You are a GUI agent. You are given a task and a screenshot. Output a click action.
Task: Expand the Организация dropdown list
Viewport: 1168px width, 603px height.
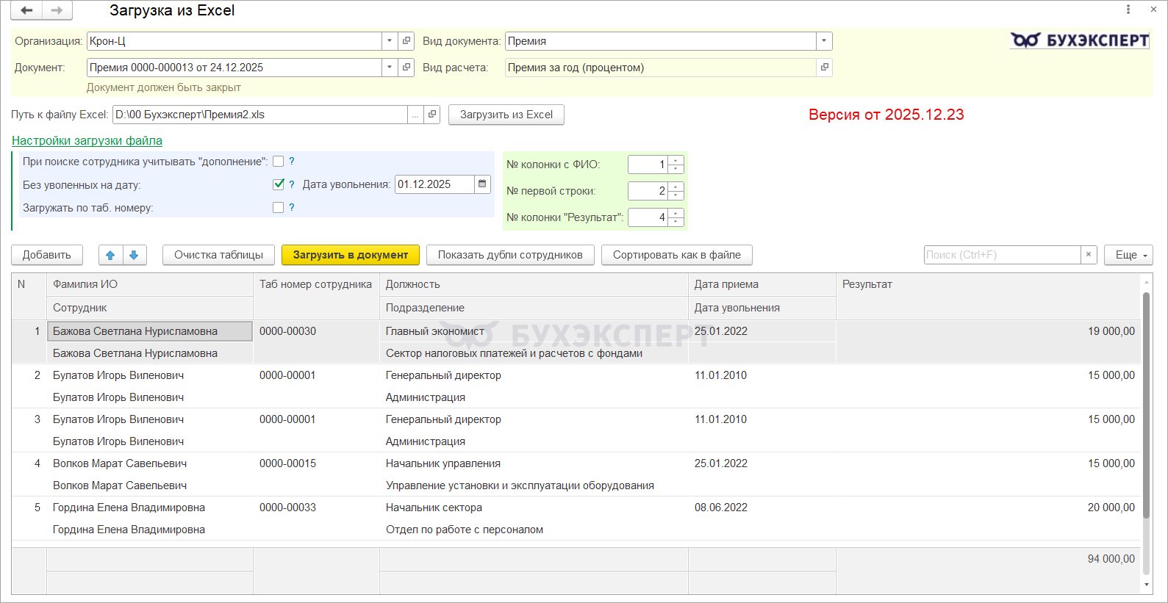click(x=390, y=41)
